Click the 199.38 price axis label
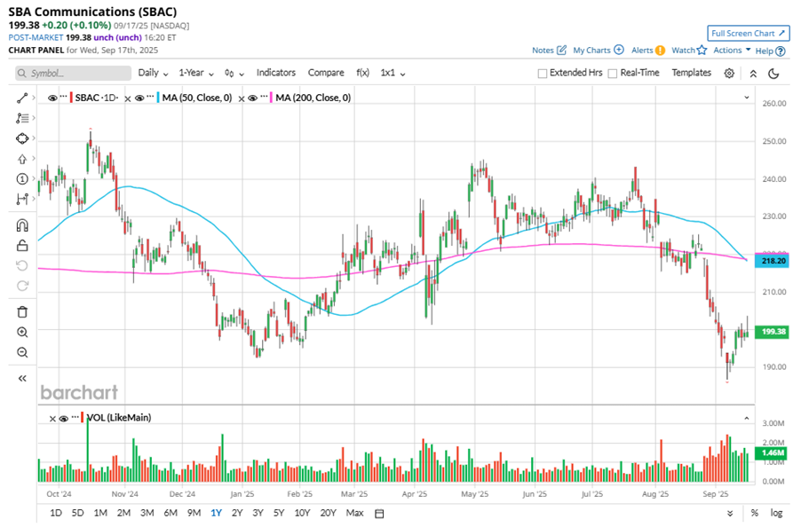This screenshot has height=527, width=801. [x=772, y=332]
